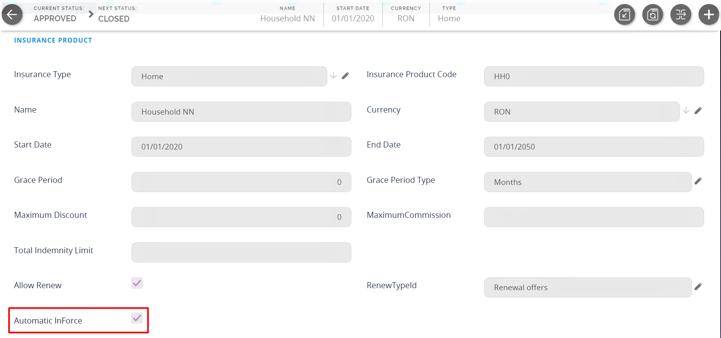Image resolution: width=721 pixels, height=338 pixels.
Task: Click the Total Indemnity Limit field
Action: coord(241,252)
